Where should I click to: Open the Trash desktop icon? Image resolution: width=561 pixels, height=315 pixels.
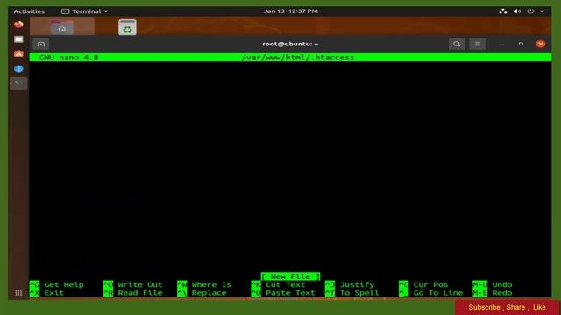(x=127, y=27)
